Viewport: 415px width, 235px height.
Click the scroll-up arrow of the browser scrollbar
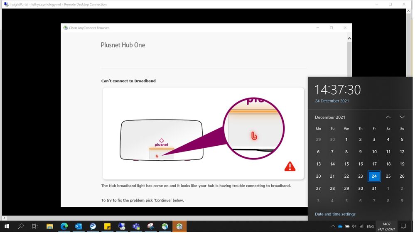349,39
